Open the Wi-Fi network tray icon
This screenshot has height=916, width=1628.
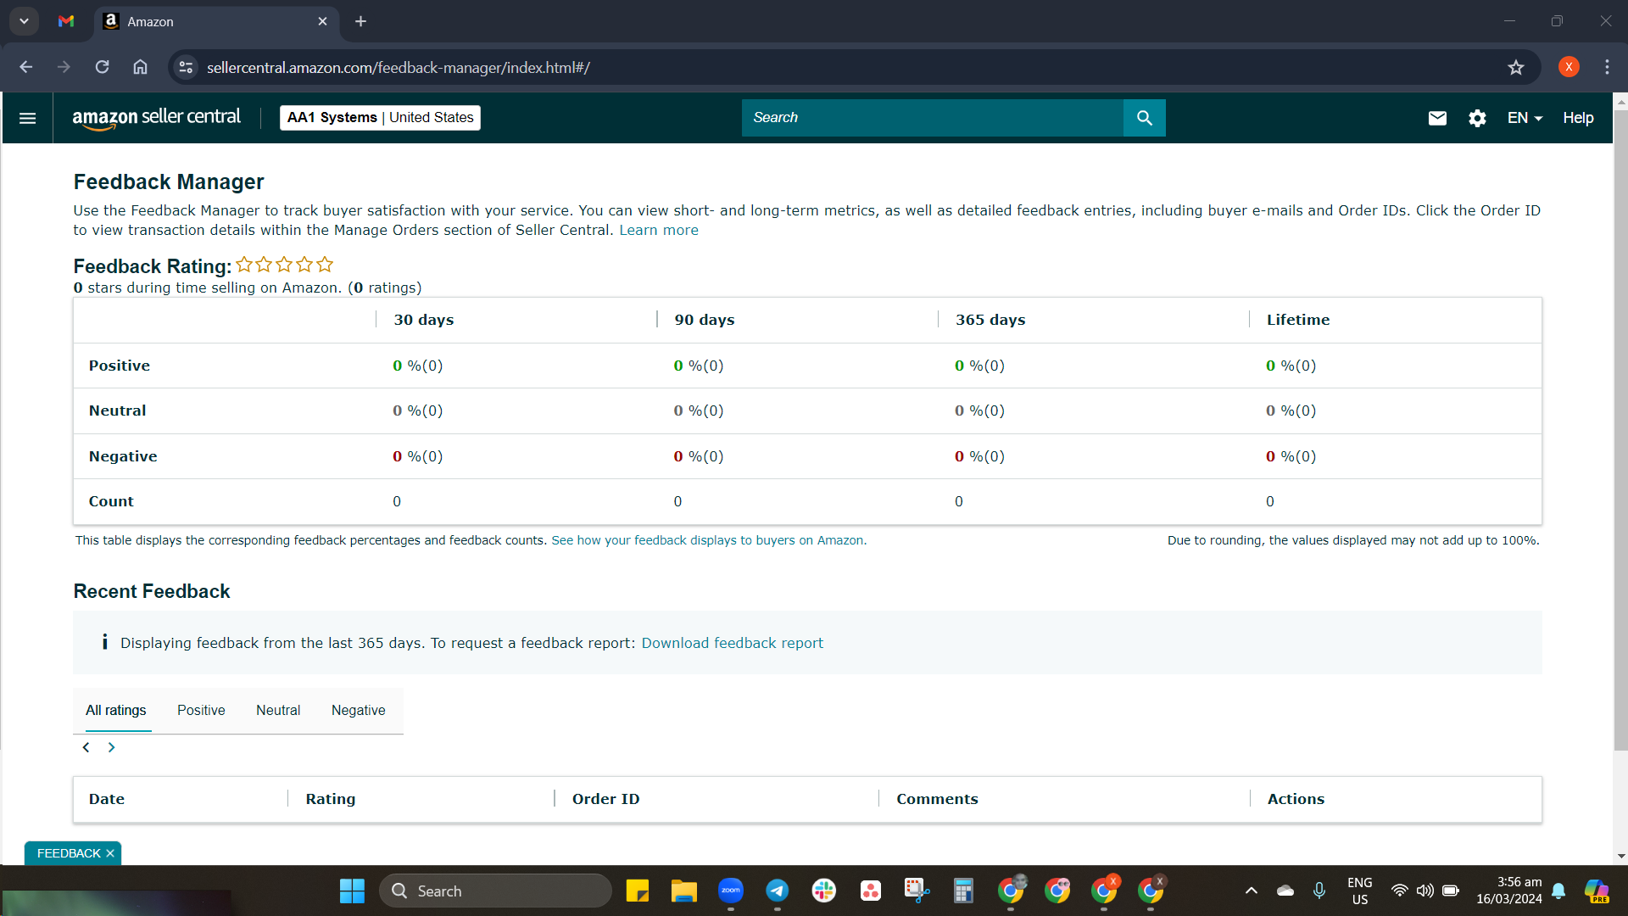coord(1399,891)
